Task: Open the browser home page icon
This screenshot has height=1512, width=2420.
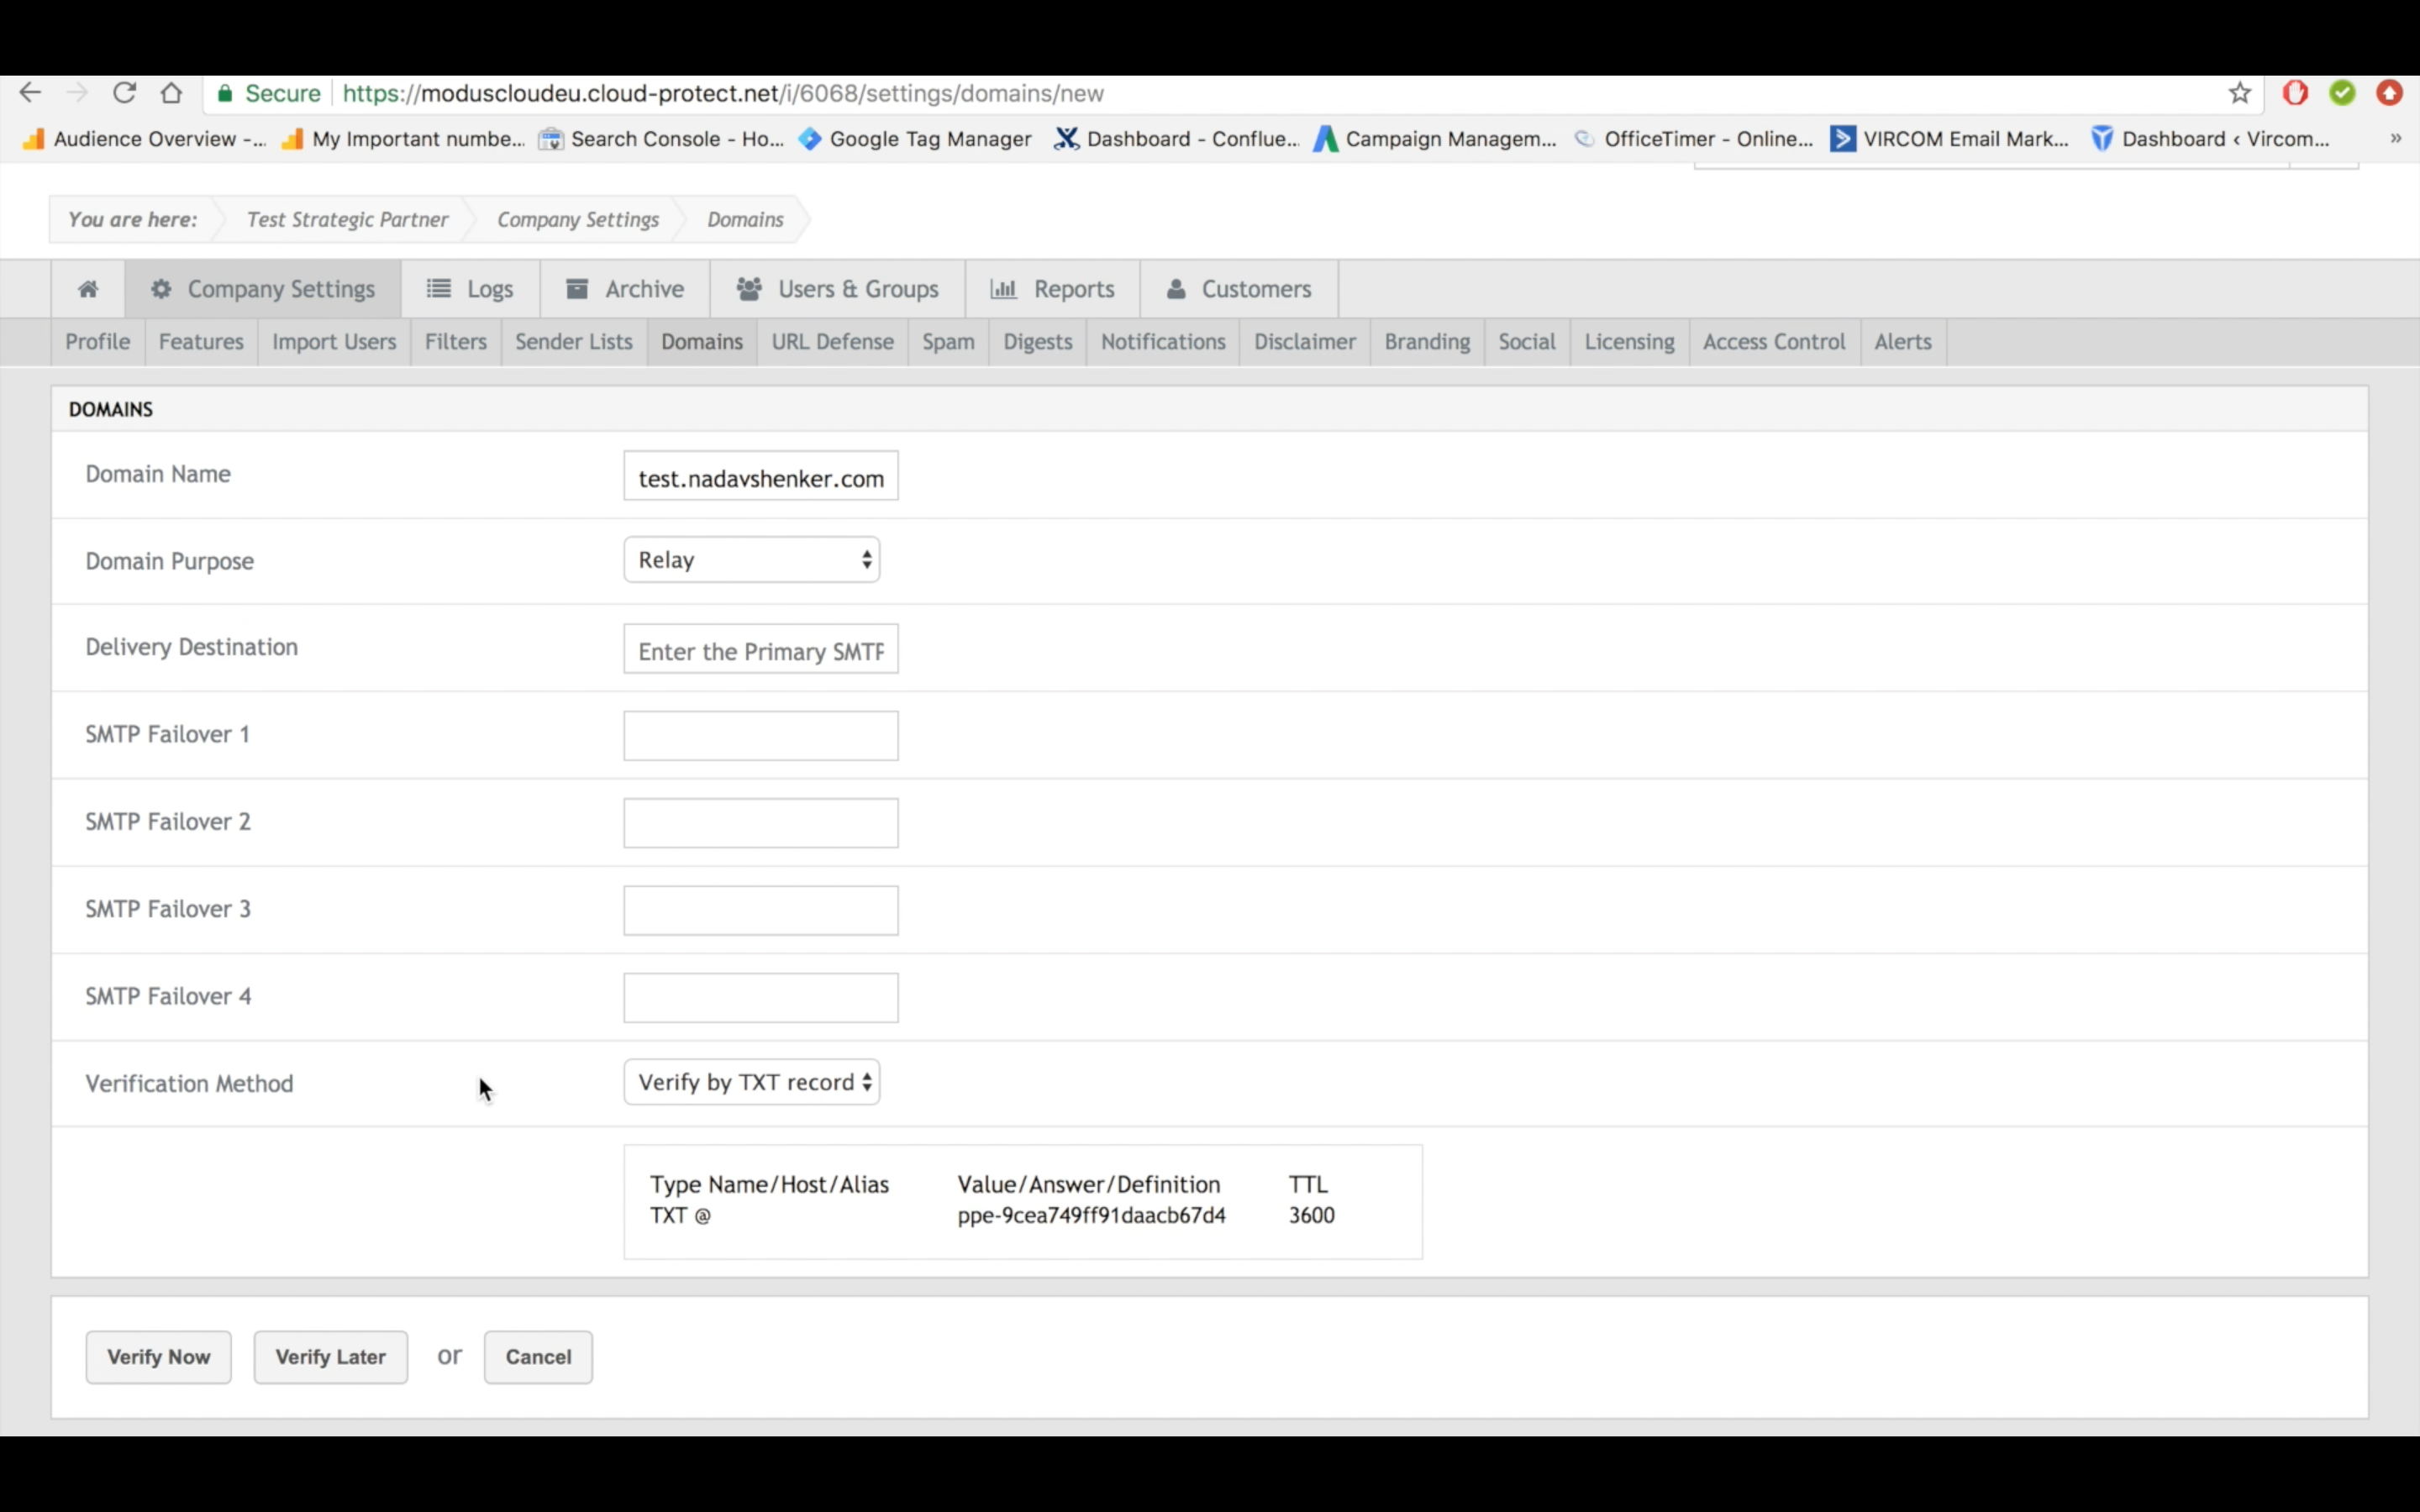Action: (x=171, y=93)
